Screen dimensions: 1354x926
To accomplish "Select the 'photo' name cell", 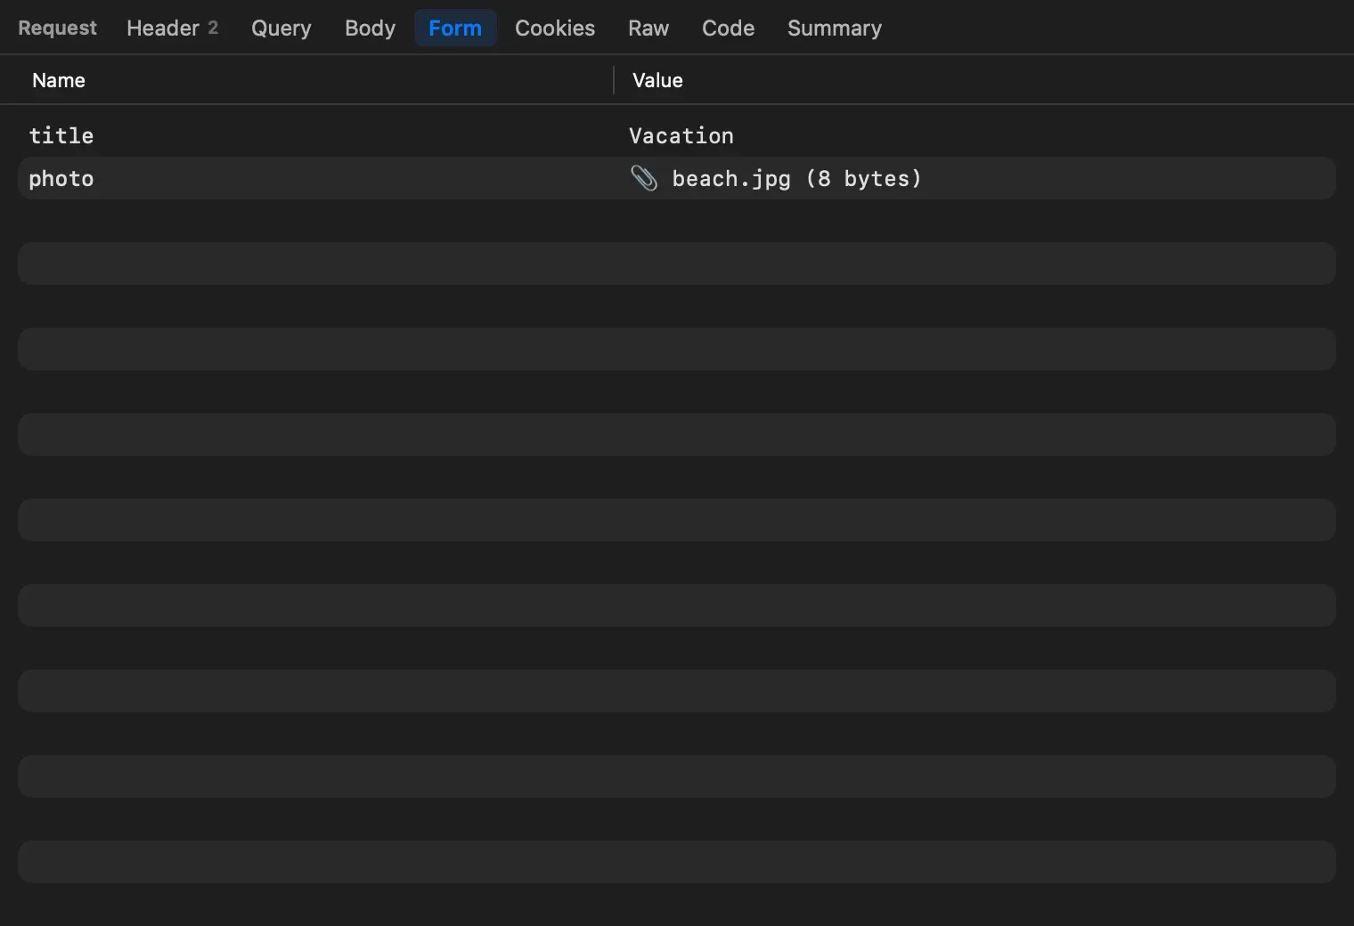I will (x=61, y=179).
